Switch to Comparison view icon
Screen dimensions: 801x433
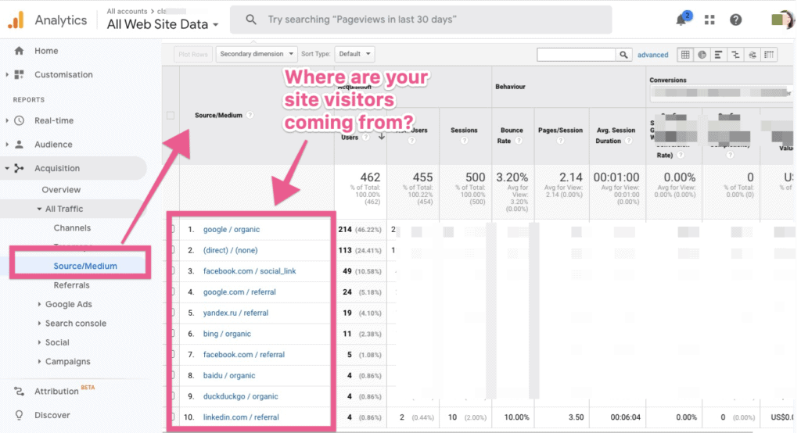[x=735, y=54]
